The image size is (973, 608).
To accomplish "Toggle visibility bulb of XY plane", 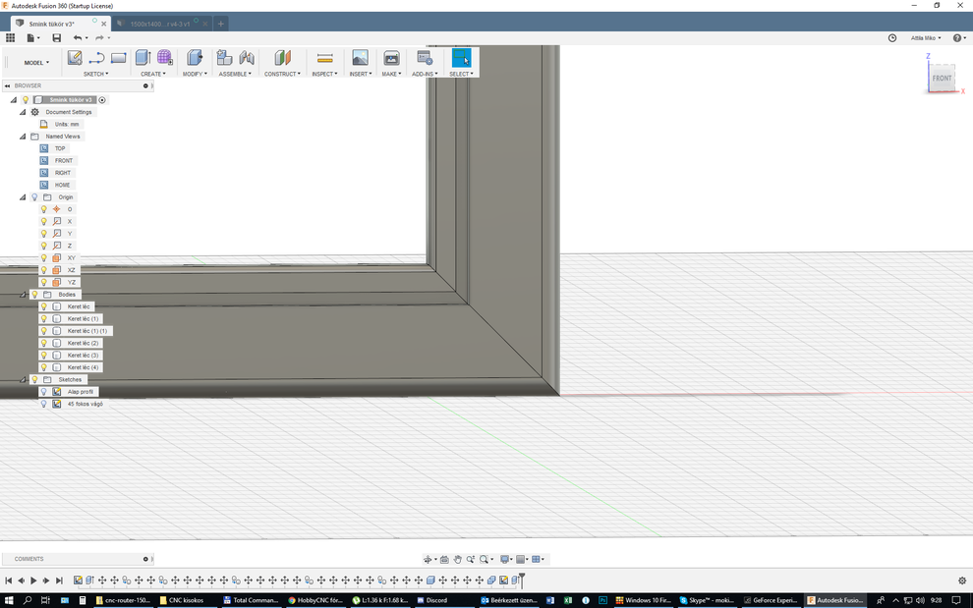I will [43, 258].
